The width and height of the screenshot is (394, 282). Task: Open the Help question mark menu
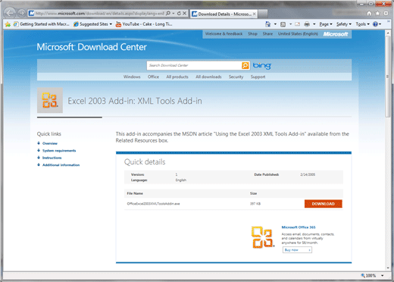point(377,24)
